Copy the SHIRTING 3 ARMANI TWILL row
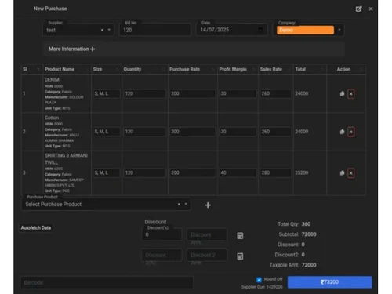The image size is (392, 294). coord(342,173)
